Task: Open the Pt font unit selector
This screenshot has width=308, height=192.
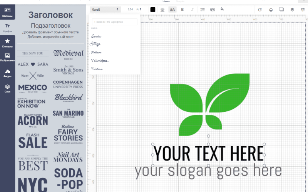Action: pos(139,9)
